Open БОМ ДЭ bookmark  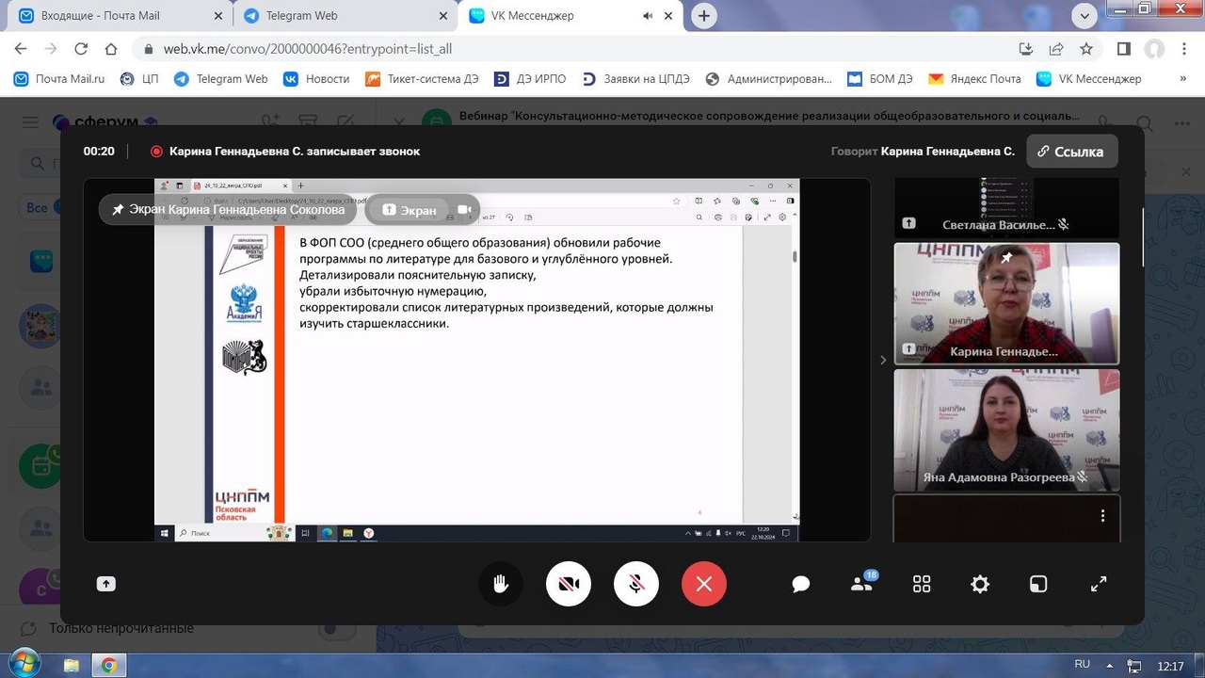tap(880, 79)
